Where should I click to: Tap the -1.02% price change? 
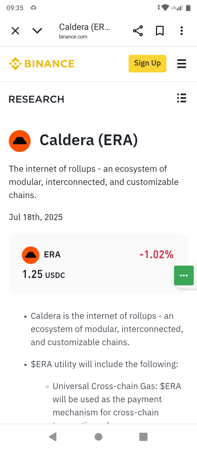(x=157, y=255)
